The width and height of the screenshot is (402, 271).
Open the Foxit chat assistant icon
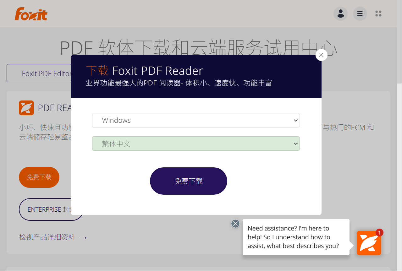pyautogui.click(x=369, y=243)
